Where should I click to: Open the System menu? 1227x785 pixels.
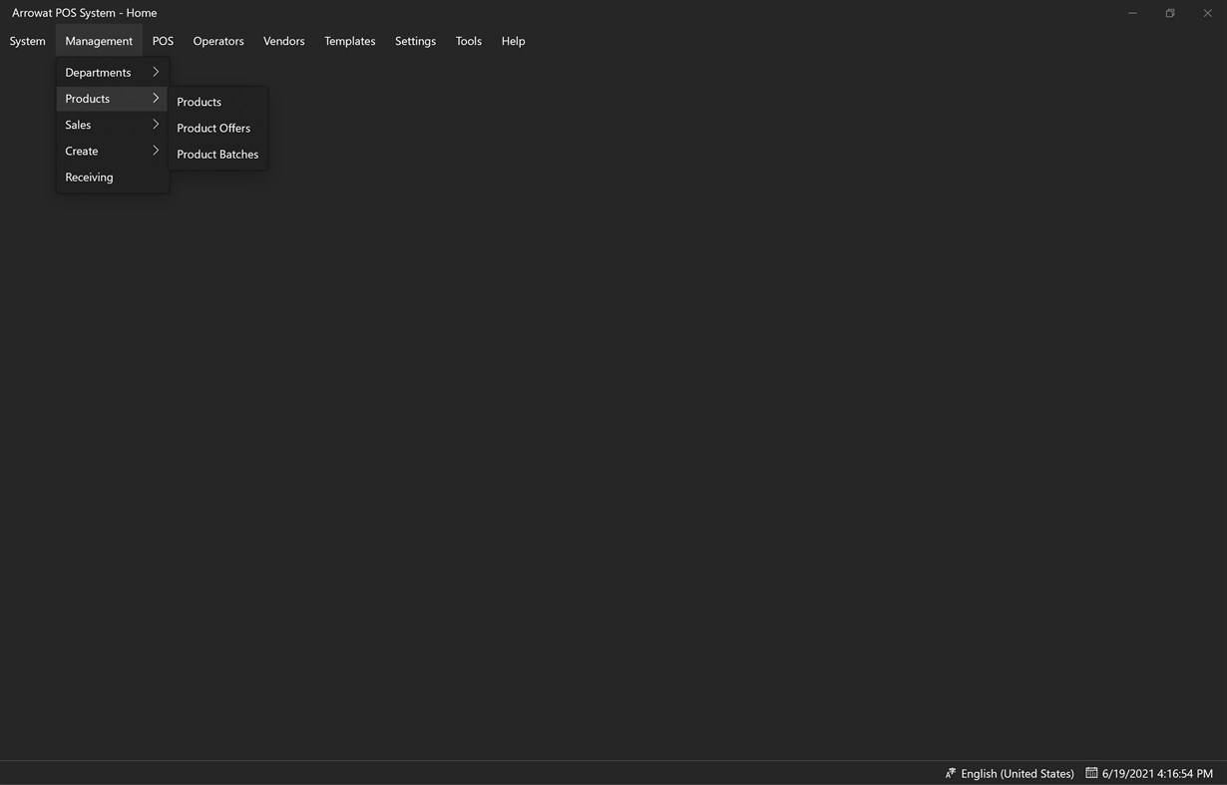(x=27, y=41)
